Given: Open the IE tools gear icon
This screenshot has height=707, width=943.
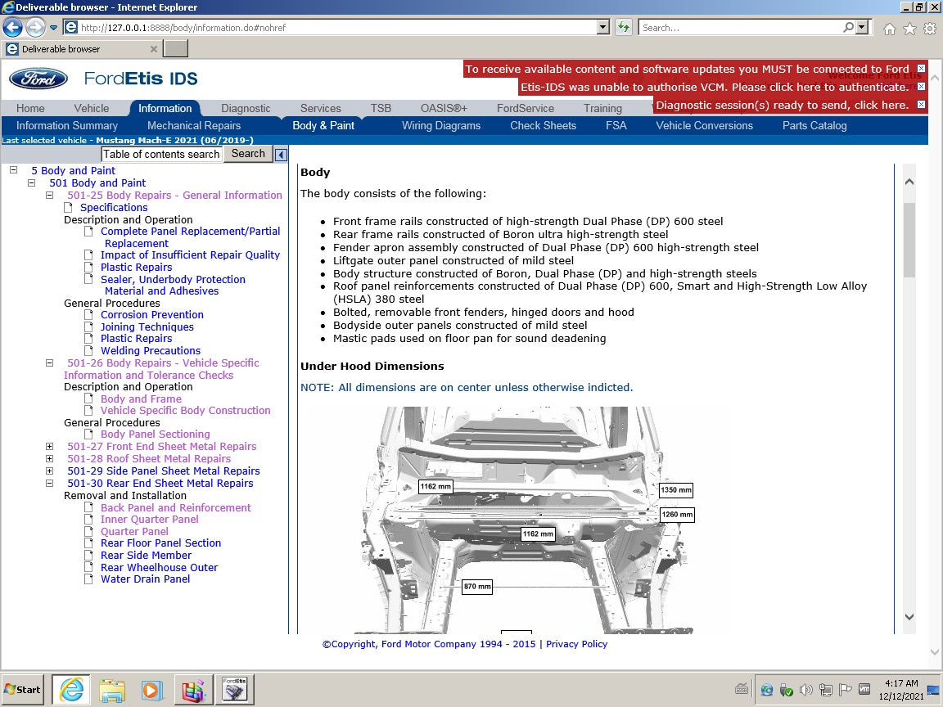Looking at the screenshot, I should click(x=930, y=29).
